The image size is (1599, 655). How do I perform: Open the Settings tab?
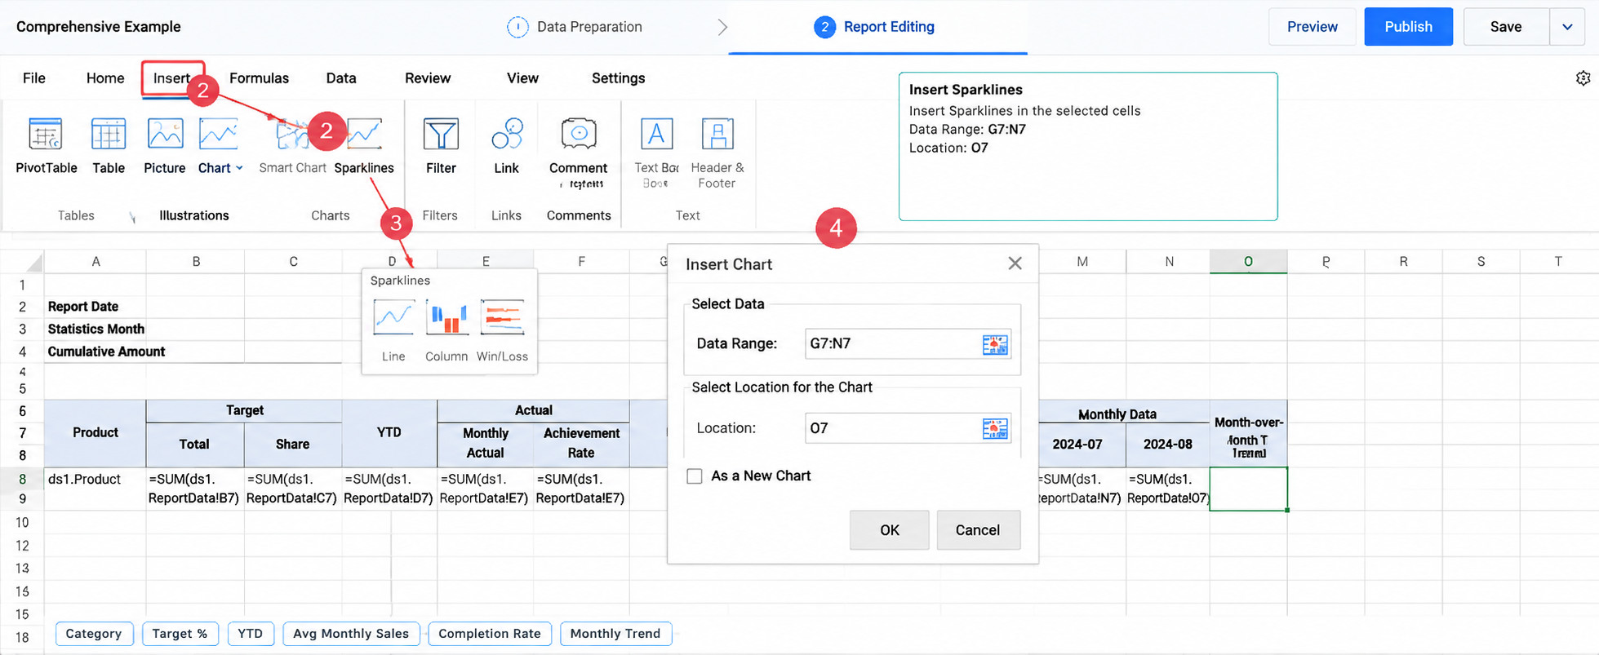point(618,78)
